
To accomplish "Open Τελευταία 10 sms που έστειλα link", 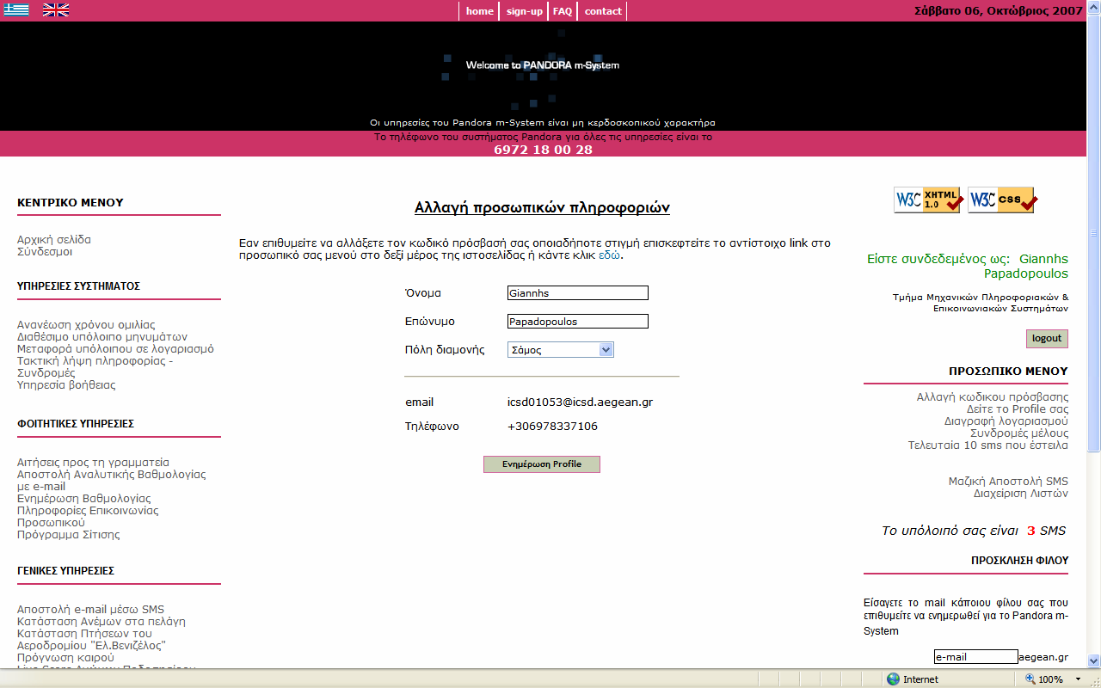I will [x=988, y=445].
